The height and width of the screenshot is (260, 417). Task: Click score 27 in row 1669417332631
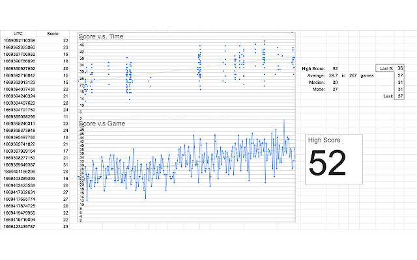pyautogui.click(x=53, y=192)
